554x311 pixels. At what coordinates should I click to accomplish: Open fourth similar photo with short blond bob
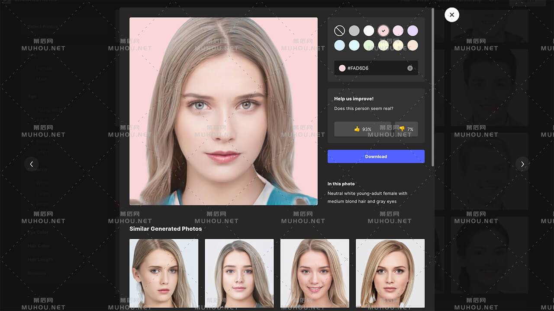pos(390,273)
